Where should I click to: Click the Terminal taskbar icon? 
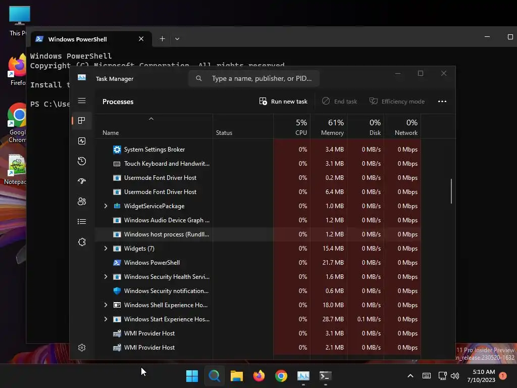click(326, 376)
